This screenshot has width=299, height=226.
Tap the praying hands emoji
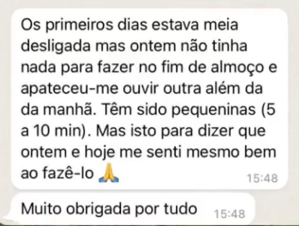(x=108, y=173)
